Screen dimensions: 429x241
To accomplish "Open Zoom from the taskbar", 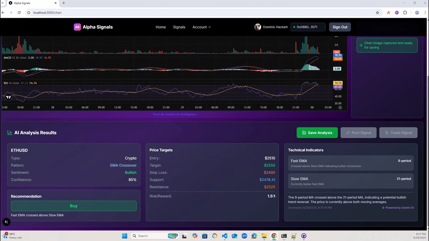I will pos(244,236).
